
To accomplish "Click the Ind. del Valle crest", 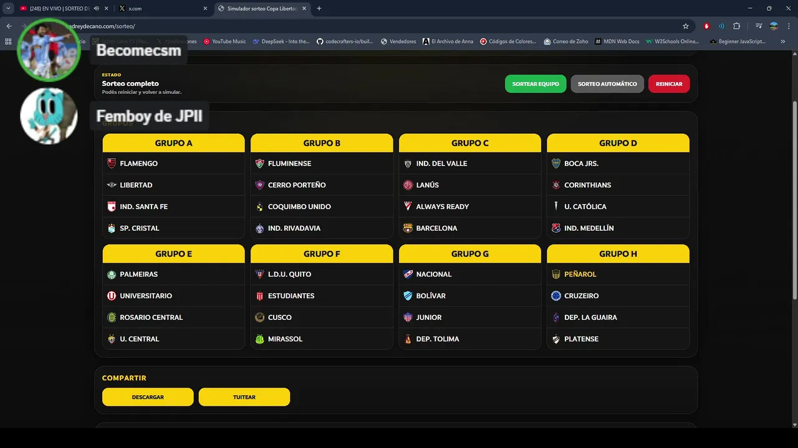I will tap(408, 164).
